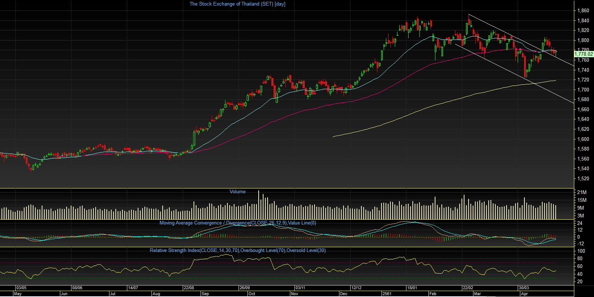Click the Nov month label
This screenshot has width=594, height=297.
(294, 294)
